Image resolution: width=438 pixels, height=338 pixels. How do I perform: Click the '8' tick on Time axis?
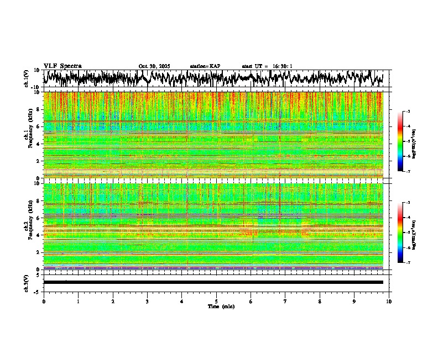click(x=320, y=302)
